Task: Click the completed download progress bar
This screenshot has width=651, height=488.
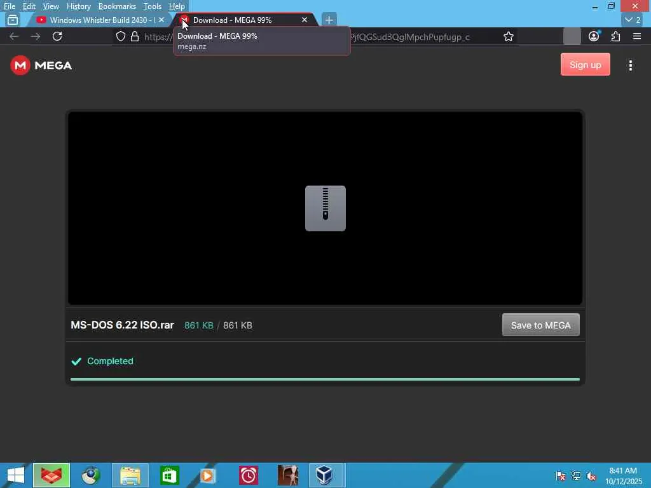Action: pyautogui.click(x=325, y=379)
